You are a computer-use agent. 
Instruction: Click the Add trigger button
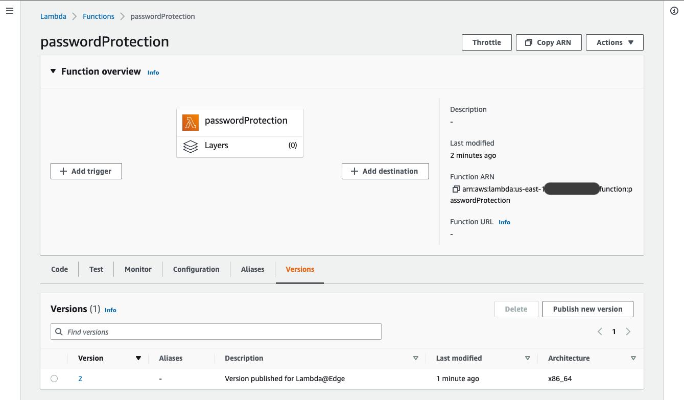click(86, 171)
